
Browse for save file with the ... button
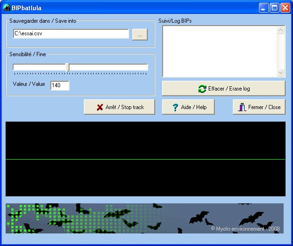coord(140,34)
